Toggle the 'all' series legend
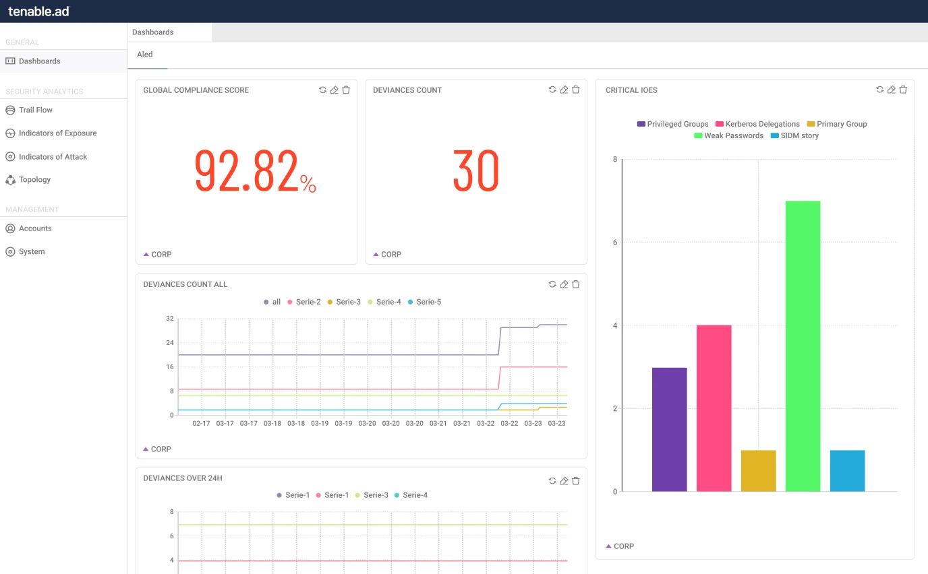Image resolution: width=928 pixels, height=574 pixels. (x=272, y=302)
